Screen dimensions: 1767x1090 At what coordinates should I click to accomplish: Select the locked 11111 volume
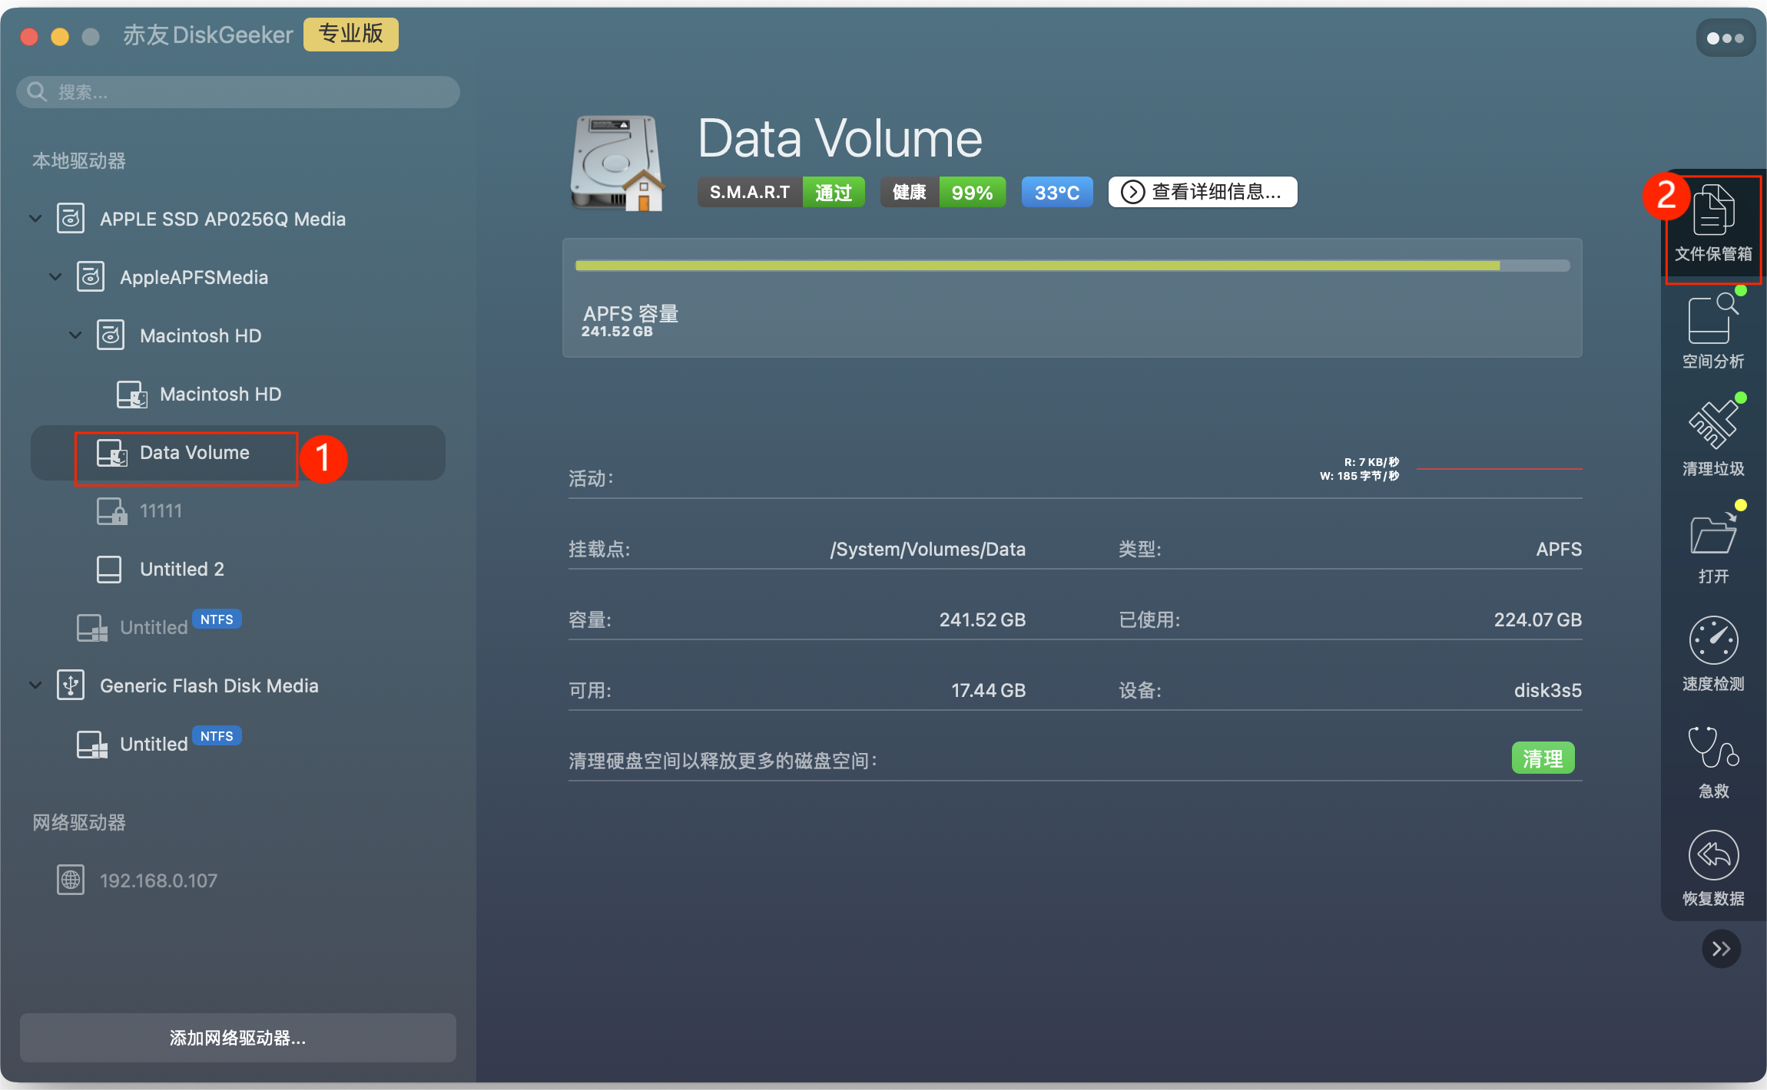(x=160, y=511)
